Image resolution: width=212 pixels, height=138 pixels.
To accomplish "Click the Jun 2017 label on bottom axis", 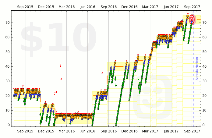I will pyautogui.click(x=171, y=131).
